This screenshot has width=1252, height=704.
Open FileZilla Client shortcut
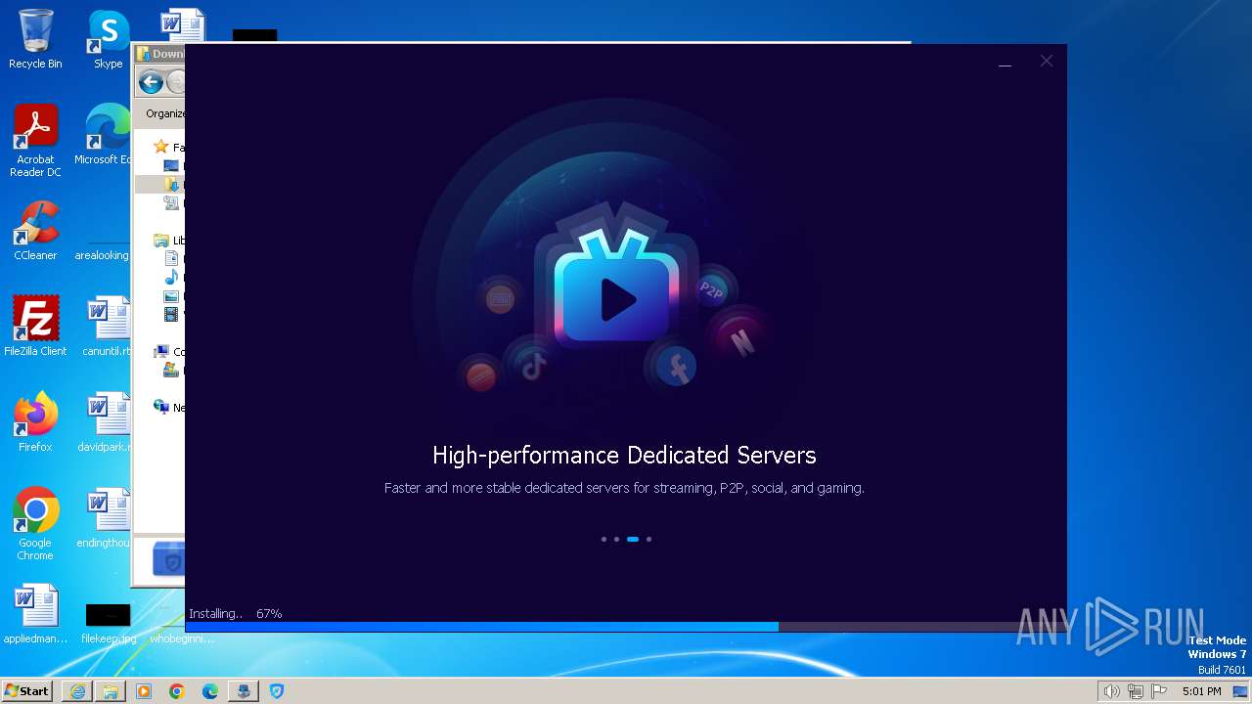[x=35, y=327]
